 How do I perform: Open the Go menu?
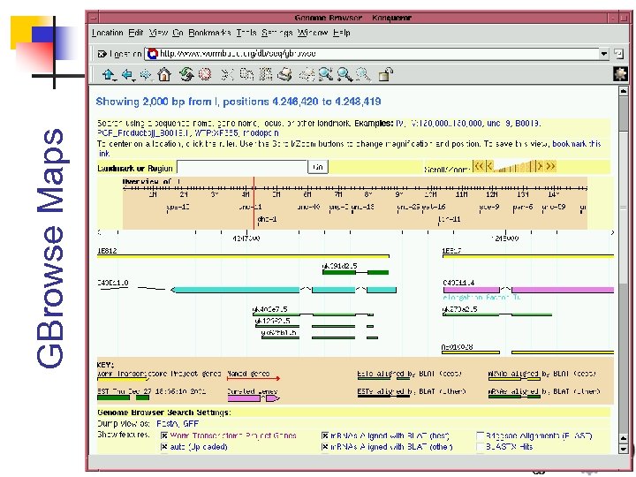click(178, 33)
